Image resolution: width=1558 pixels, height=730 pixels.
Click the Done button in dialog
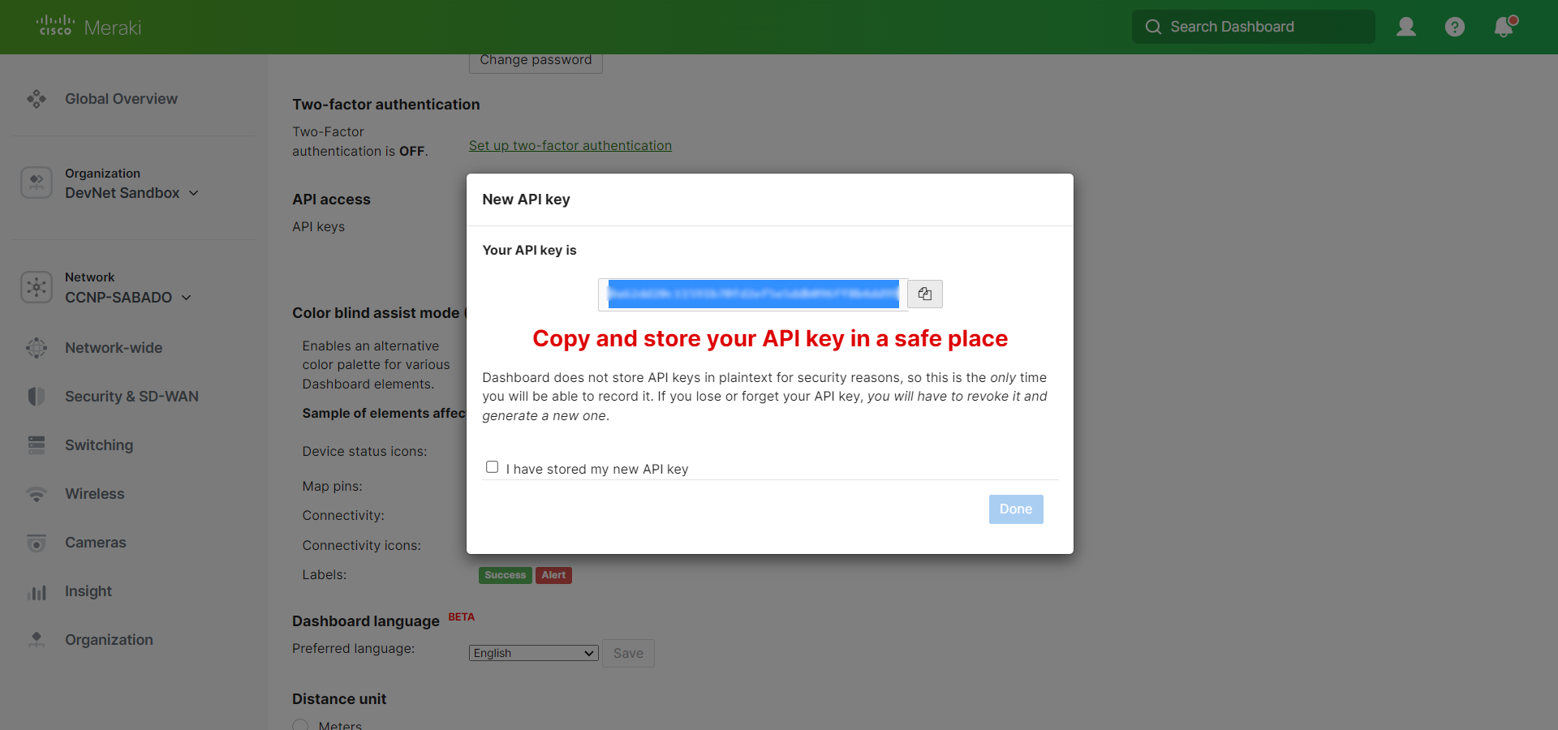pos(1016,509)
